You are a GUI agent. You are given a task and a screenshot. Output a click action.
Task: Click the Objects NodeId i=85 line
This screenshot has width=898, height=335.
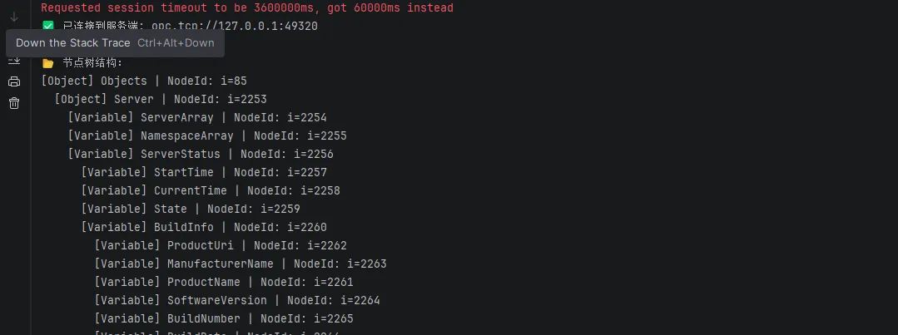click(144, 81)
